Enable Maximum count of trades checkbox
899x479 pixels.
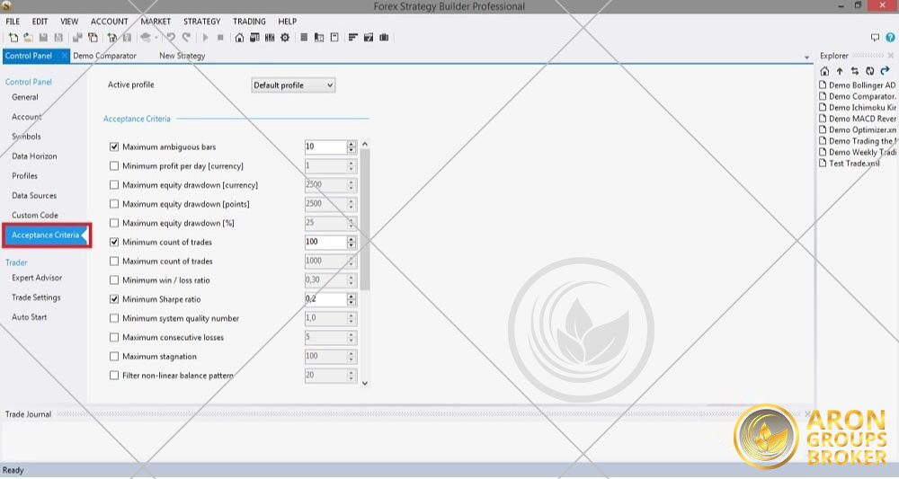114,262
